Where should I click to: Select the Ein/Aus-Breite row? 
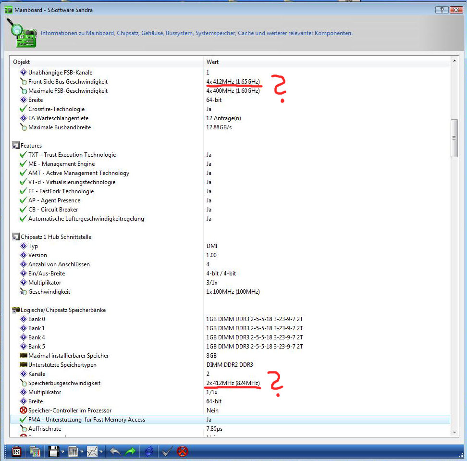230,274
